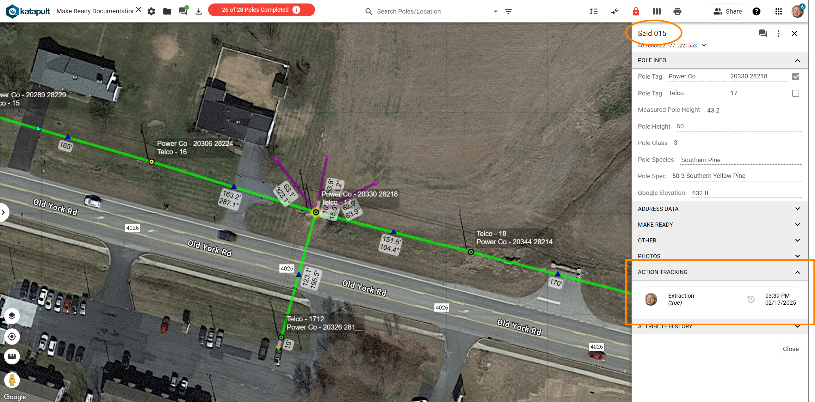Screen dimensions: 815x402
Task: Open the job settings gear icon
Action: [x=151, y=11]
